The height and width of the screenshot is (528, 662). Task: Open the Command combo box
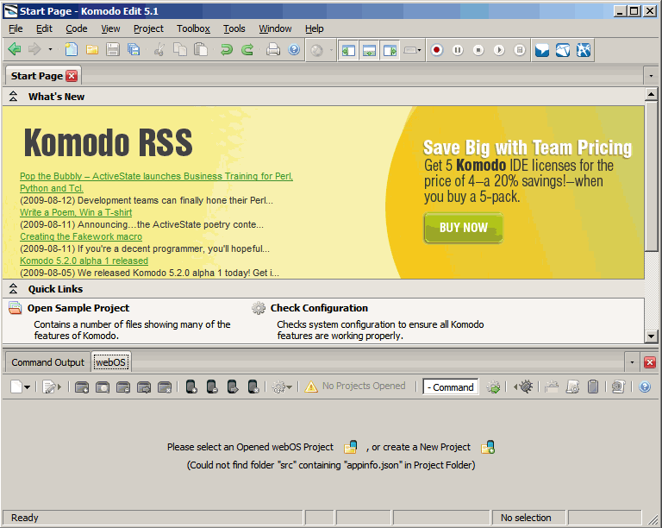coord(451,387)
